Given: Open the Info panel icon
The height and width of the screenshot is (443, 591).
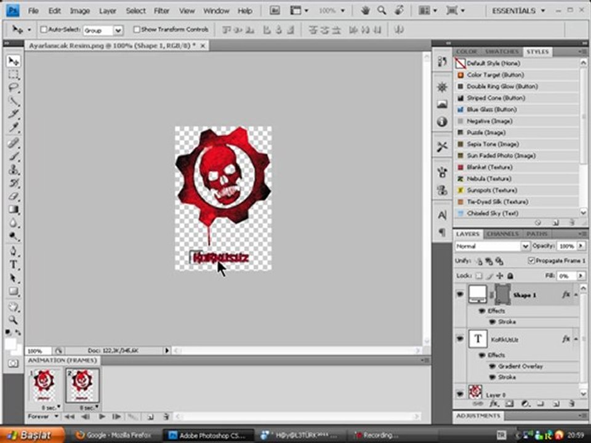Looking at the screenshot, I should (x=442, y=122).
